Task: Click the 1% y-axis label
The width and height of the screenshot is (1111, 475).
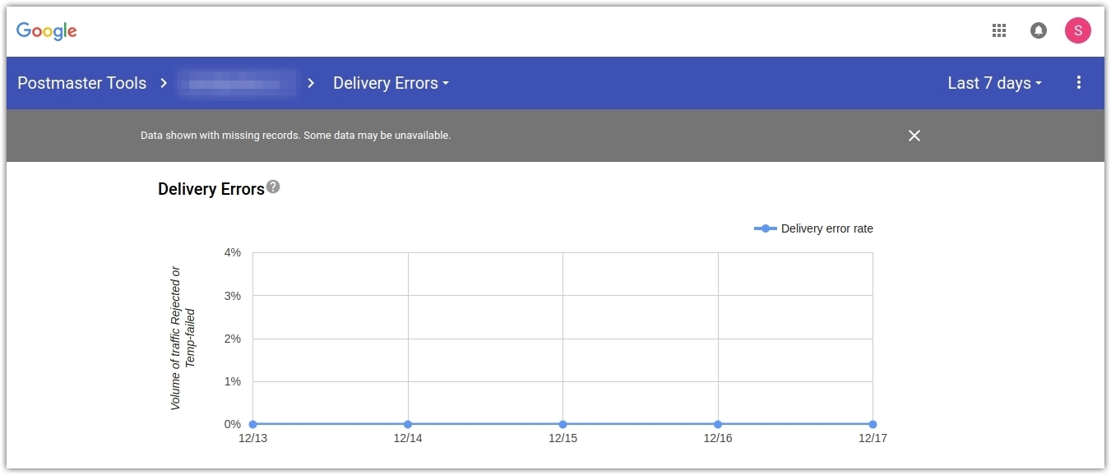Action: point(233,381)
